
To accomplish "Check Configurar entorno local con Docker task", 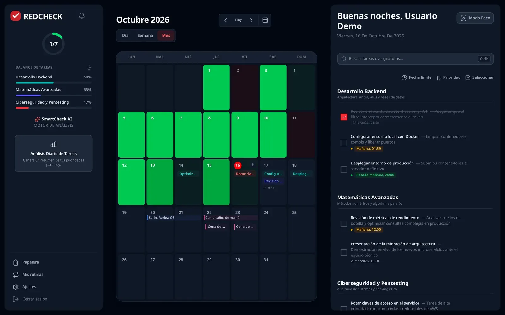I will coord(344,143).
